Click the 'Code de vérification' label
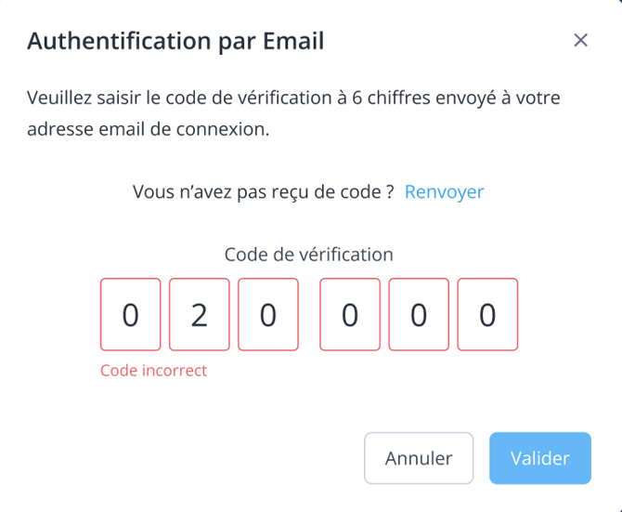Viewport: 622px width, 512px height. [309, 254]
